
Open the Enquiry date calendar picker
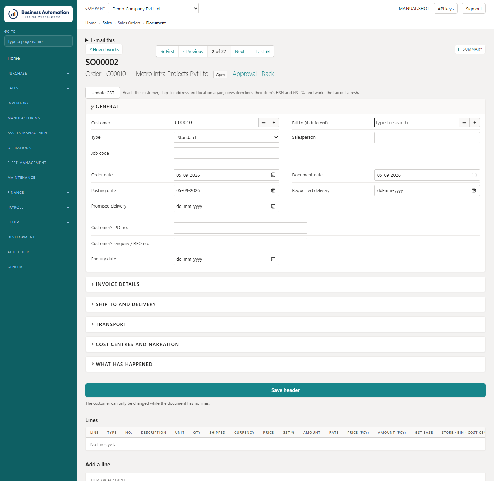[x=273, y=259]
